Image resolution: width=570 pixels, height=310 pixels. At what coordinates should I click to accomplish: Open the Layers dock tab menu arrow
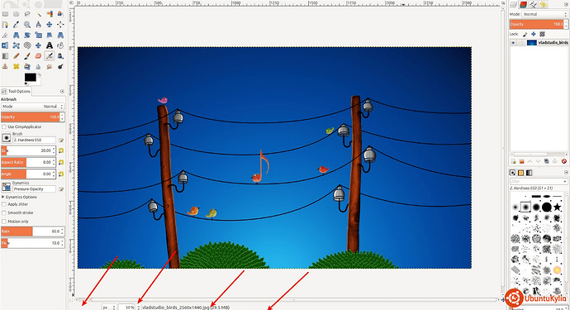[x=567, y=4]
